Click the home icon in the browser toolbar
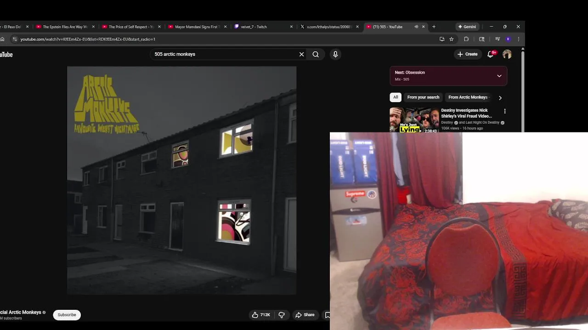The image size is (588, 330). tap(2, 39)
